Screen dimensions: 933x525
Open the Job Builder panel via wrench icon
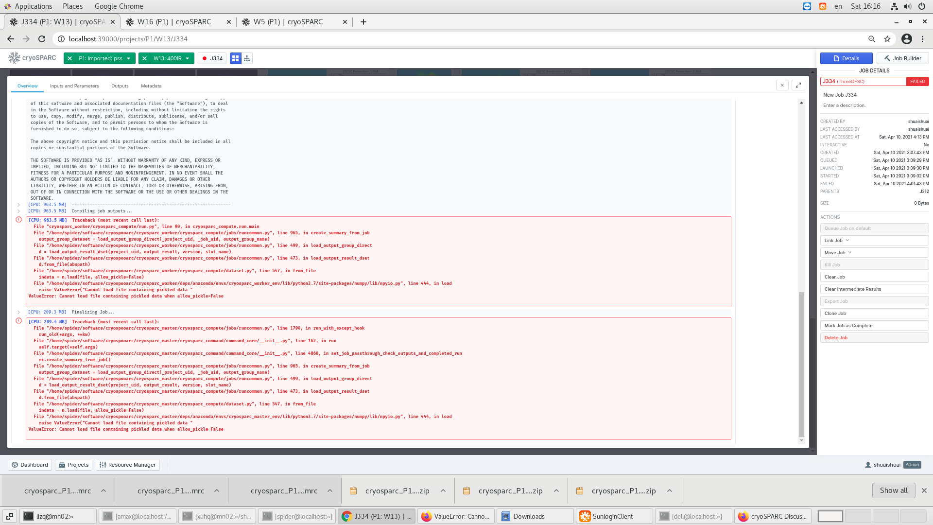click(902, 58)
